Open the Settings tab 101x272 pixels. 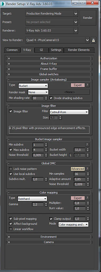point(56,50)
